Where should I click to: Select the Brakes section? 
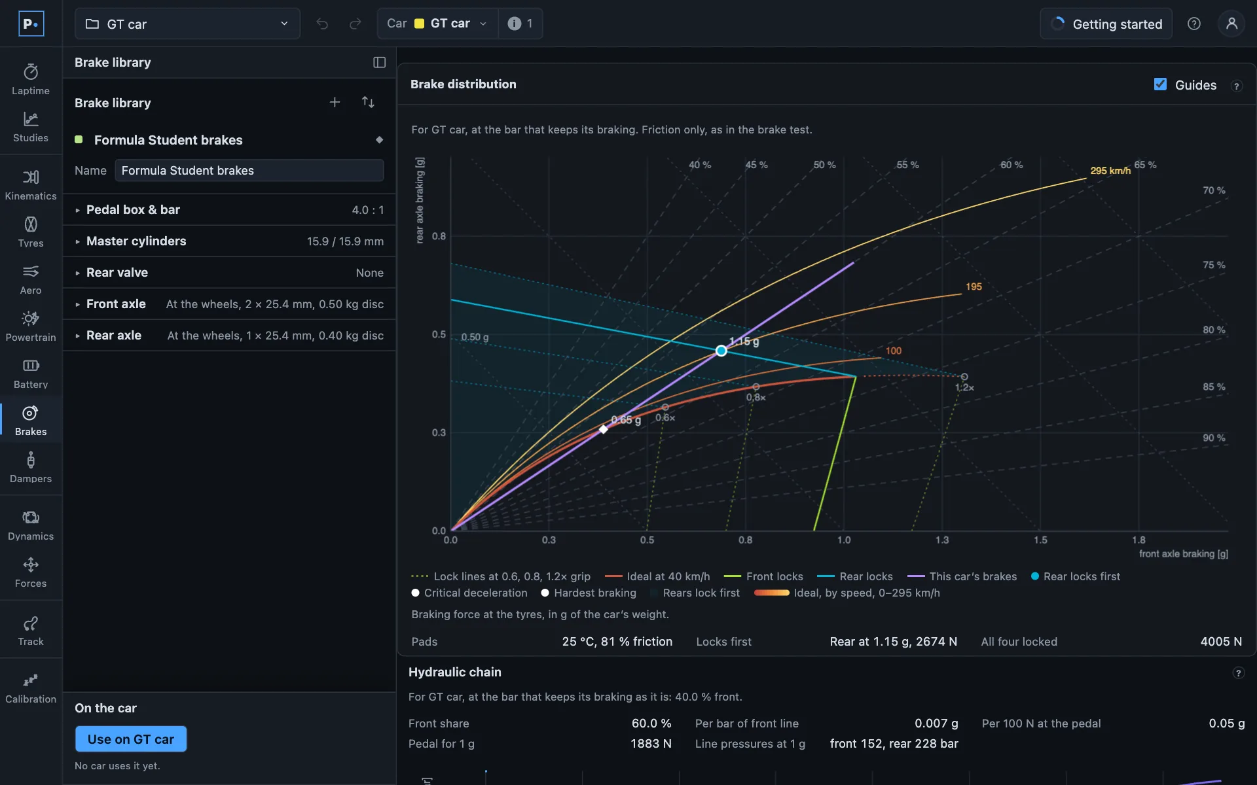[x=31, y=421]
